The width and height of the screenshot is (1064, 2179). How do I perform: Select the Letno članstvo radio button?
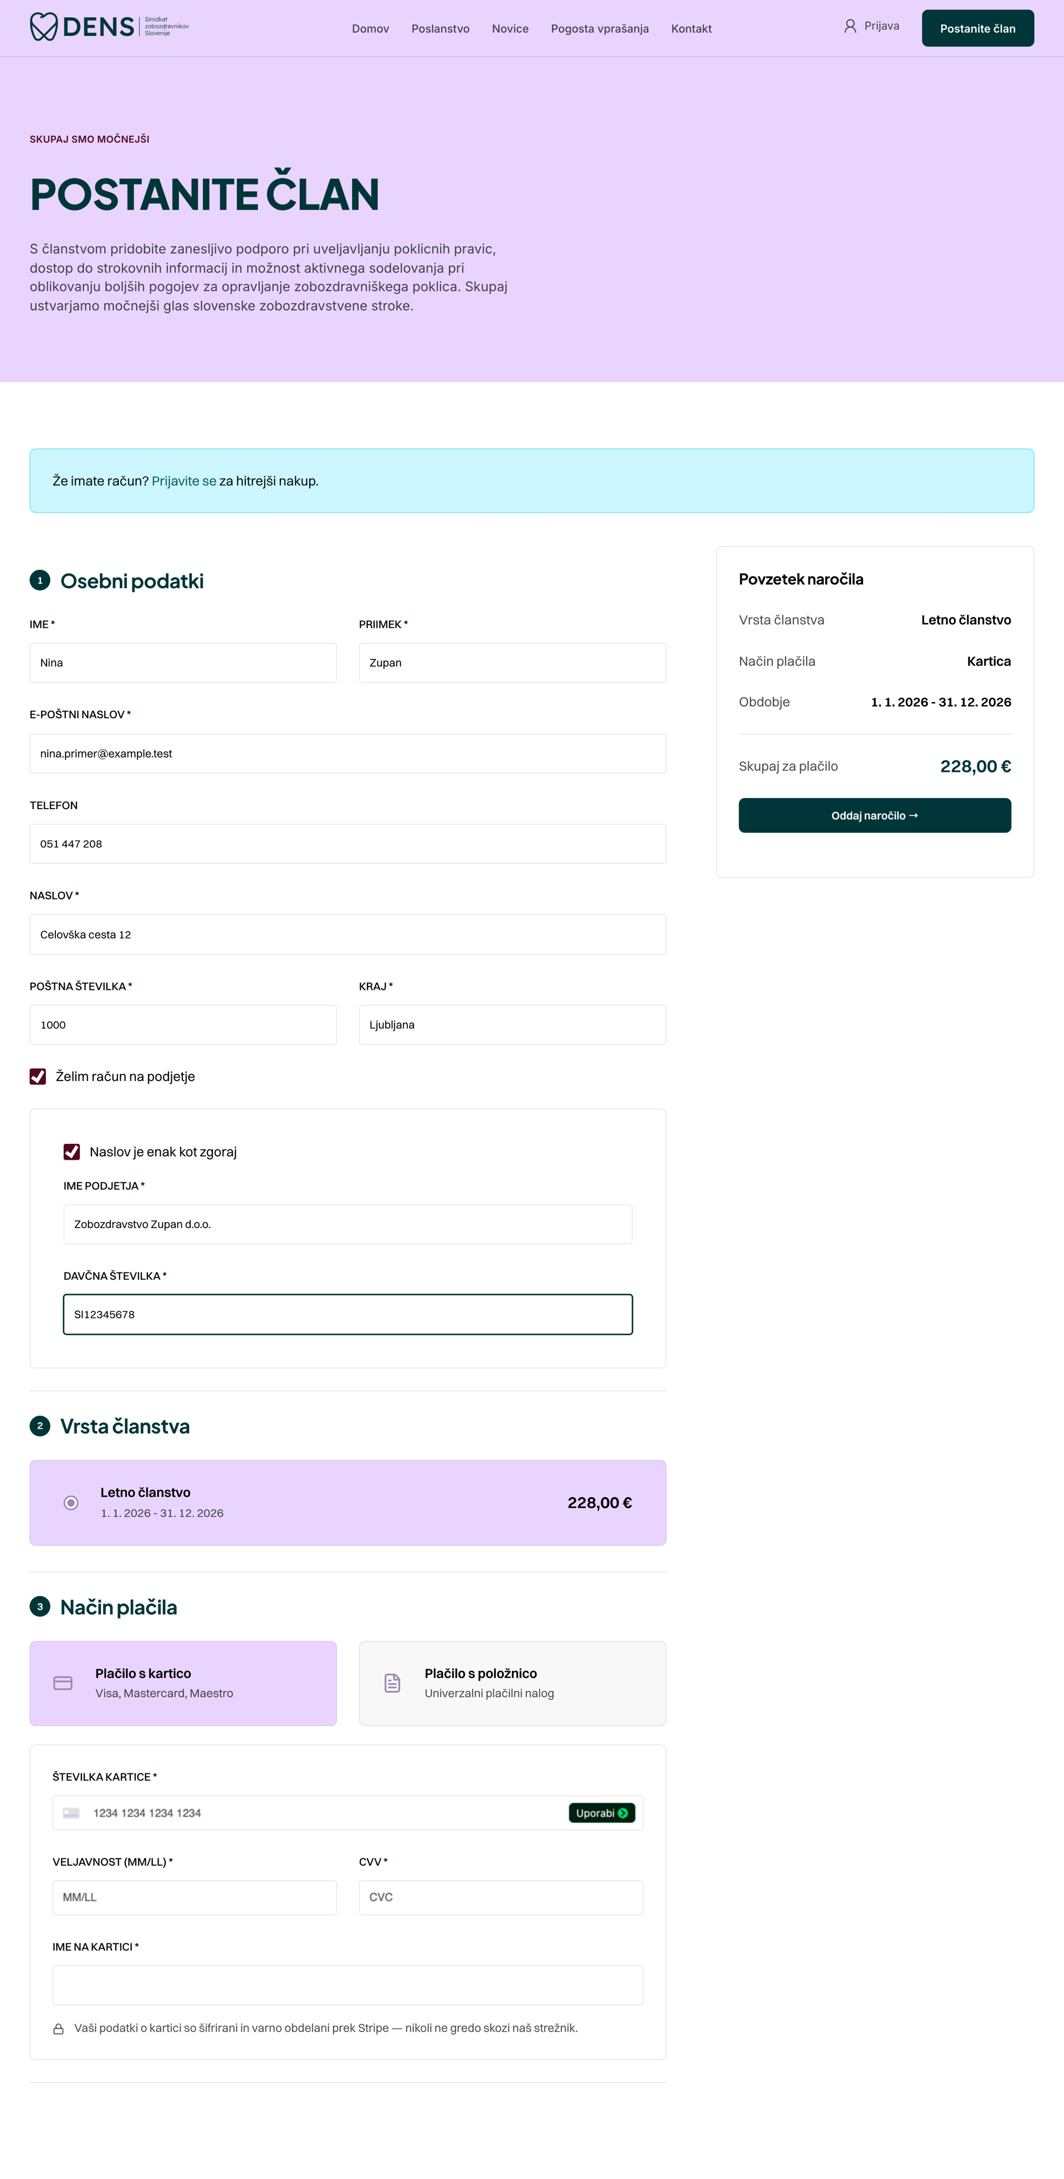coord(71,1502)
